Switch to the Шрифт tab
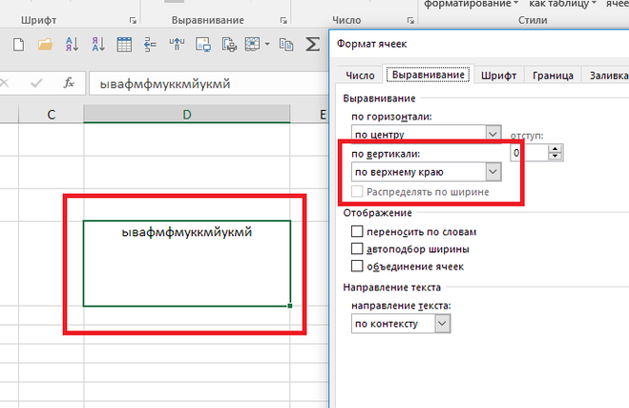This screenshot has width=629, height=408. click(498, 75)
